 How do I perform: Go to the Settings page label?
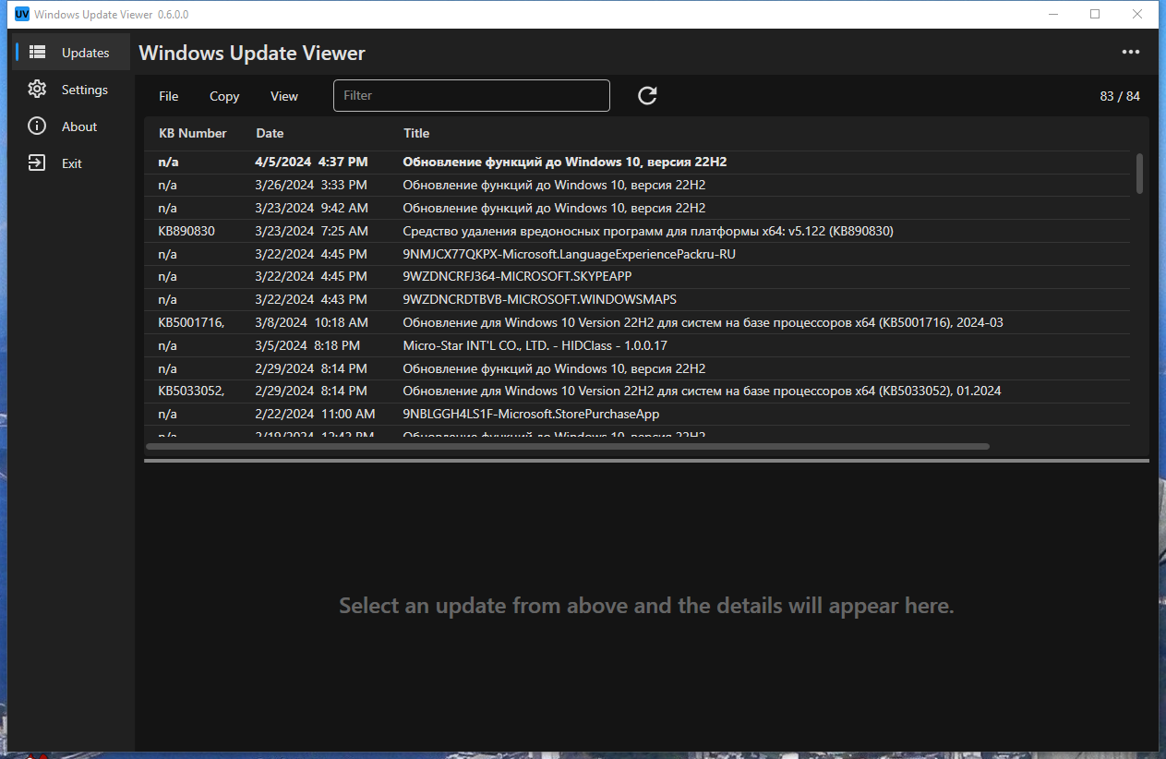[85, 90]
